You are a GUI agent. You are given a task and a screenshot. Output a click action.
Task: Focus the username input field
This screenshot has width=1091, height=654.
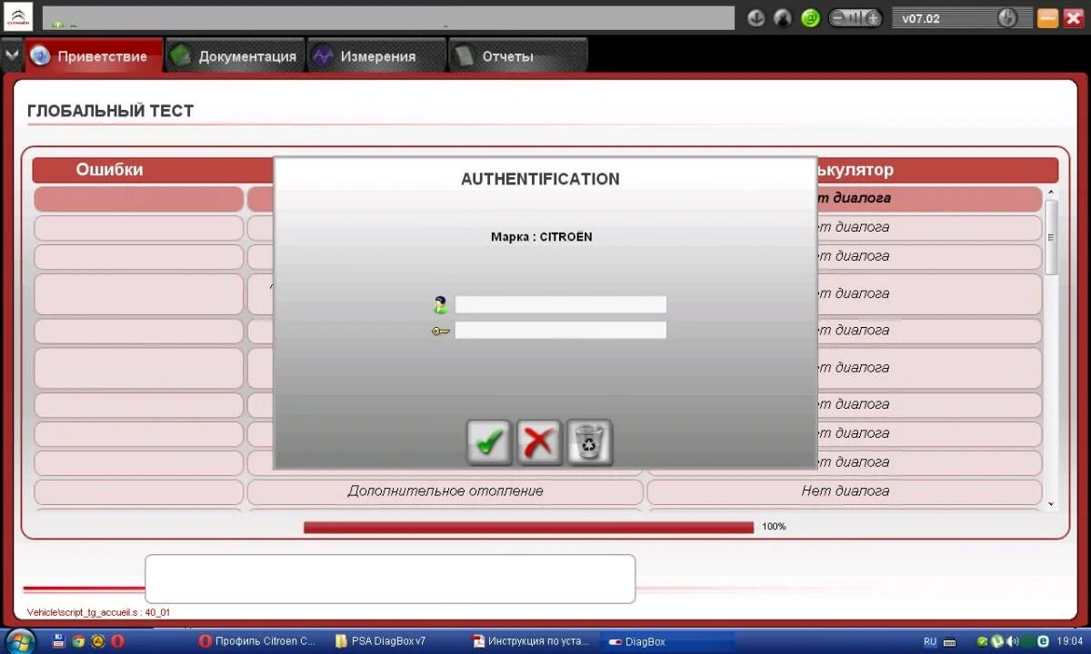(x=560, y=304)
